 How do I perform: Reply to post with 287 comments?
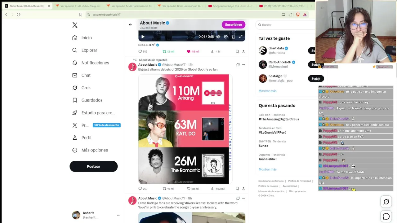(143, 189)
